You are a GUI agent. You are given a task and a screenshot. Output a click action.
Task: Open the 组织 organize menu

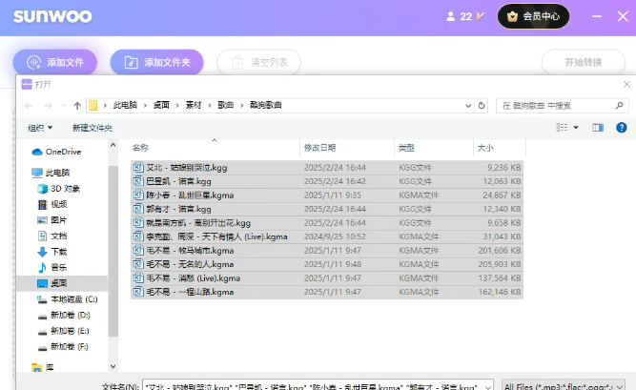tap(39, 128)
